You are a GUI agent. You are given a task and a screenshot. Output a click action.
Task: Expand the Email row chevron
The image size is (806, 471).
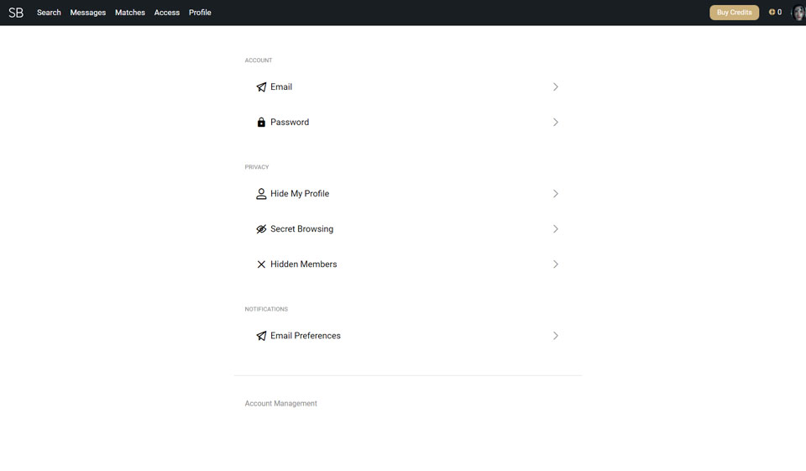click(x=555, y=87)
